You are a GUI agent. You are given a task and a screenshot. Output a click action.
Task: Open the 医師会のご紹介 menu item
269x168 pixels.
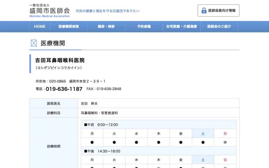[219, 26]
